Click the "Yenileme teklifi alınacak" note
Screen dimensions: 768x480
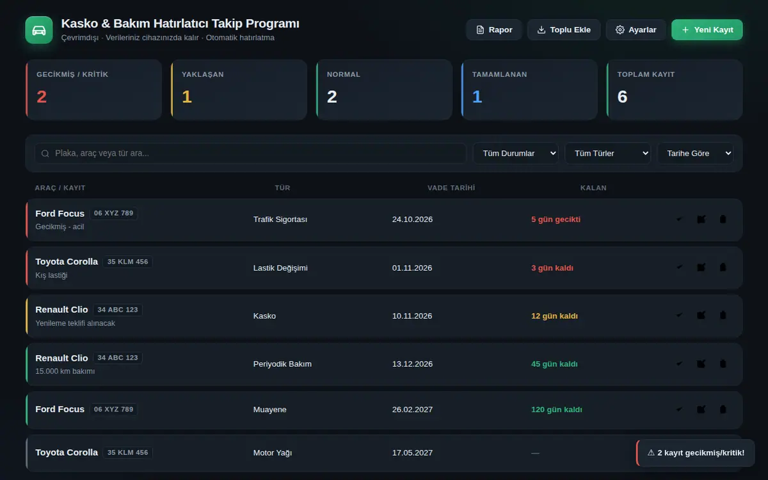(76, 323)
